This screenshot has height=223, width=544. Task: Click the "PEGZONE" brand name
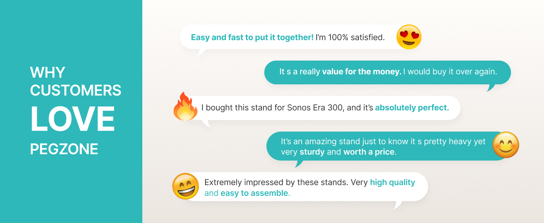pyautogui.click(x=64, y=149)
